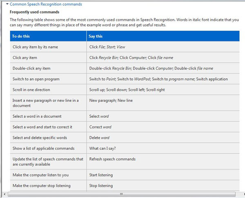
Task: Select 'Refresh speech commands' cell
Action: click(x=163, y=161)
